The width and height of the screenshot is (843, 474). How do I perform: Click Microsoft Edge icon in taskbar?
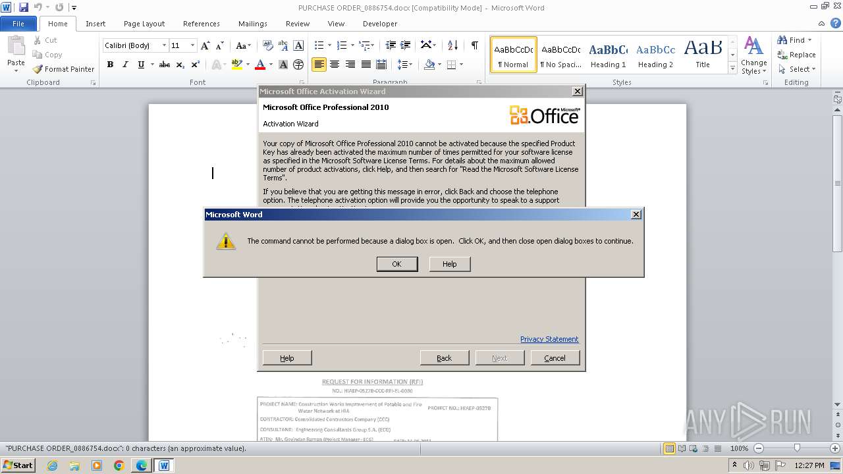tap(142, 465)
